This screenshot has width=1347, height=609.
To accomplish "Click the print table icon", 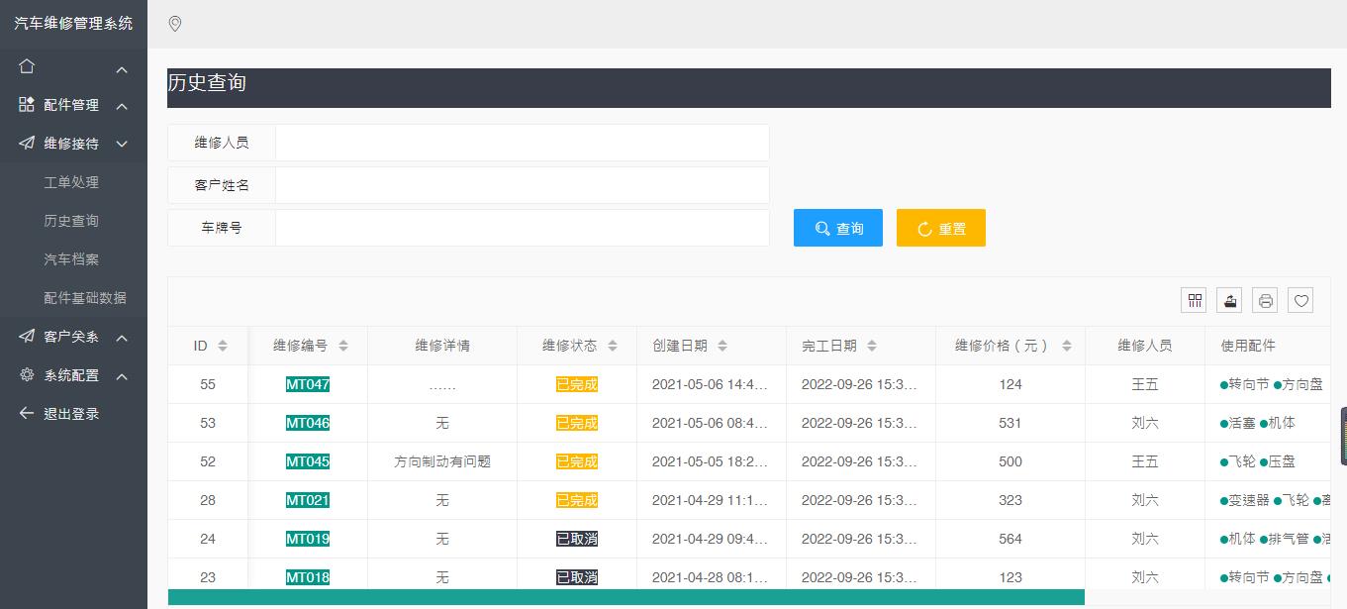I will coord(1265,301).
